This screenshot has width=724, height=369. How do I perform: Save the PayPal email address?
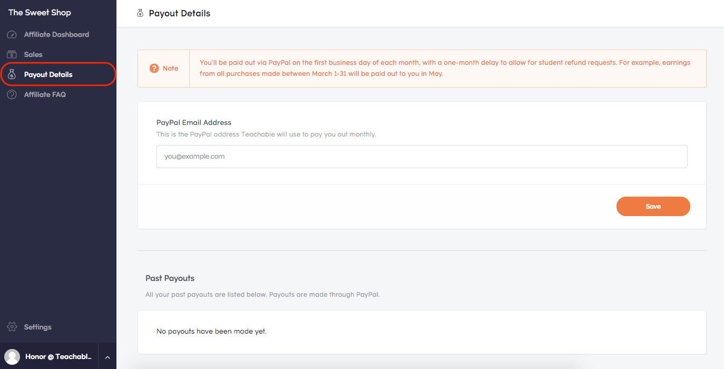653,207
